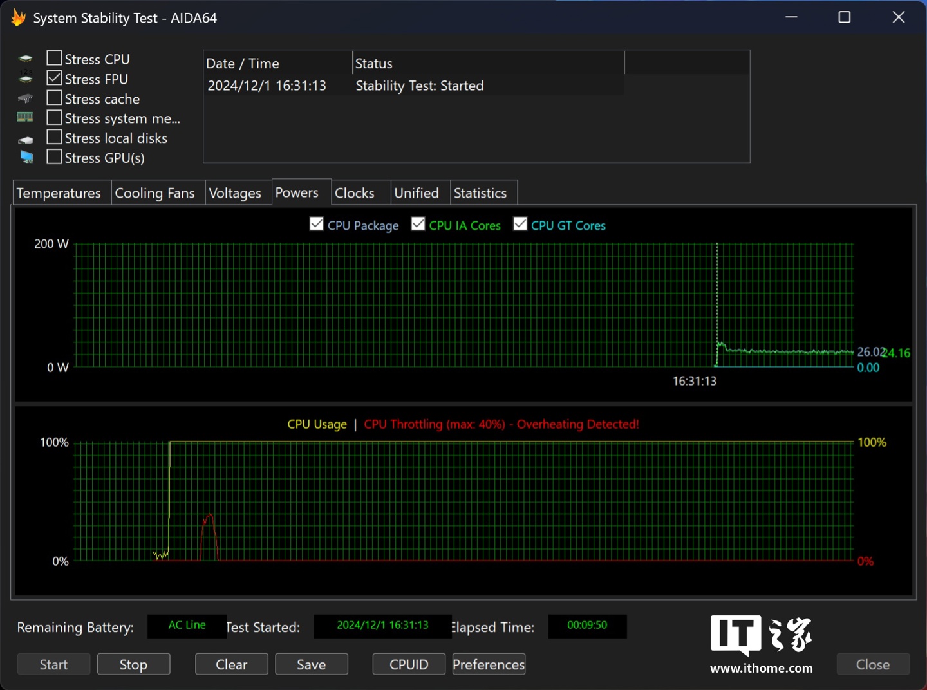Maximize the System Stability Test window
927x690 pixels.
[x=845, y=17]
